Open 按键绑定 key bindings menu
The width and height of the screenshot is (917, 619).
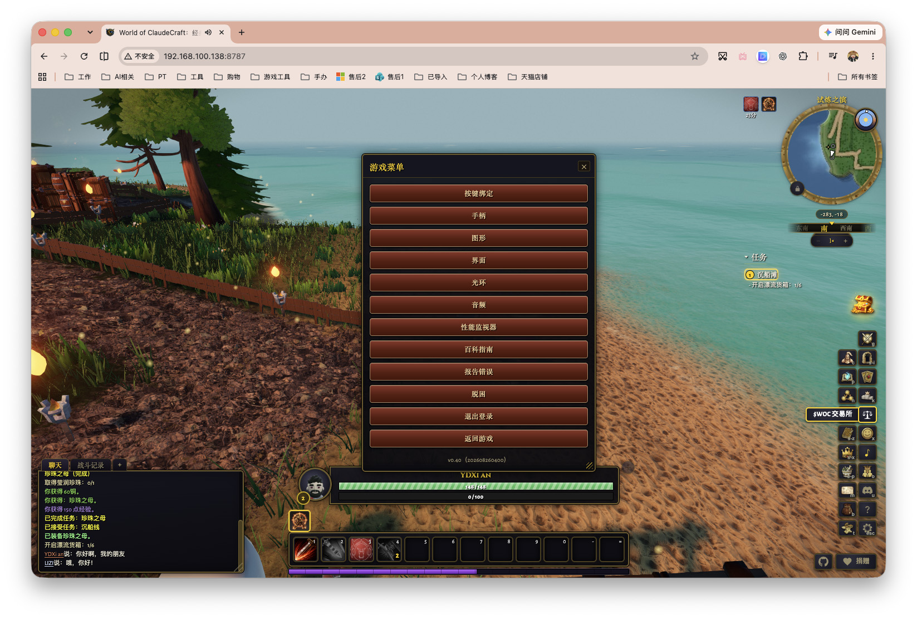479,193
